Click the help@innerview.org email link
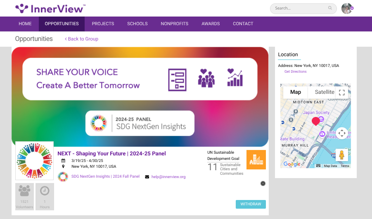Image resolution: width=372 pixels, height=219 pixels. (x=168, y=177)
